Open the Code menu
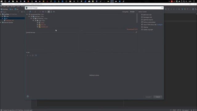The width and height of the screenshot is (197, 111). 18,6
